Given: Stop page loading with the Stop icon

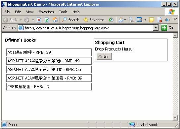Looking at the screenshot, I should (39, 20).
